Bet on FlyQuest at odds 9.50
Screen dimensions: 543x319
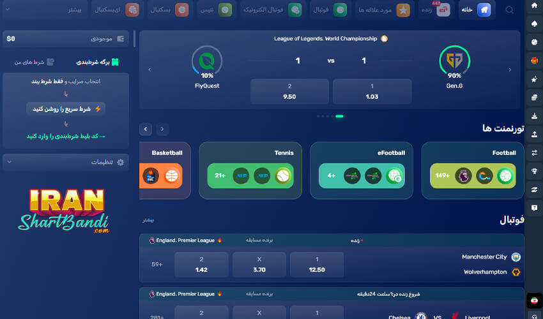click(289, 92)
